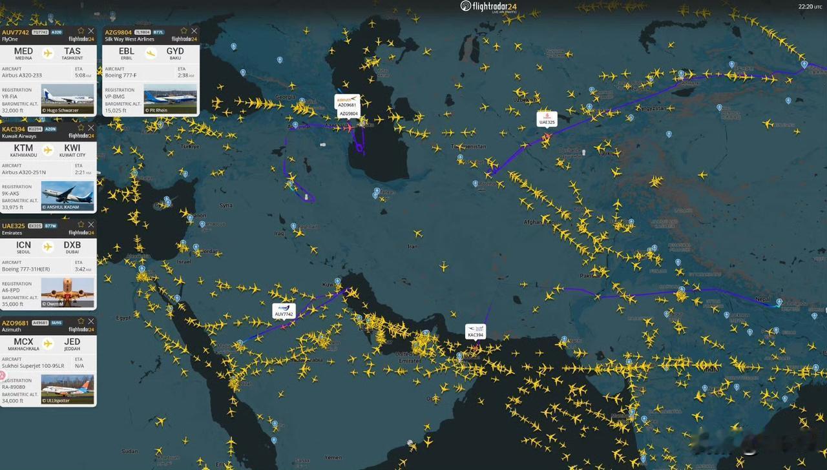Close the KAC394 Kuwait Airways card
827x470 pixels.
pyautogui.click(x=91, y=128)
